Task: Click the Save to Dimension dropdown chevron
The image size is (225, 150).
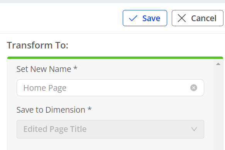Action: pyautogui.click(x=194, y=129)
